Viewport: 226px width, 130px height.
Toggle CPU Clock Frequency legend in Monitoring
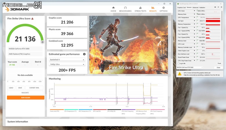pos(128,112)
